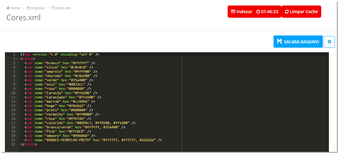
Task: Click the Cores.xml page heading
Action: [24, 17]
